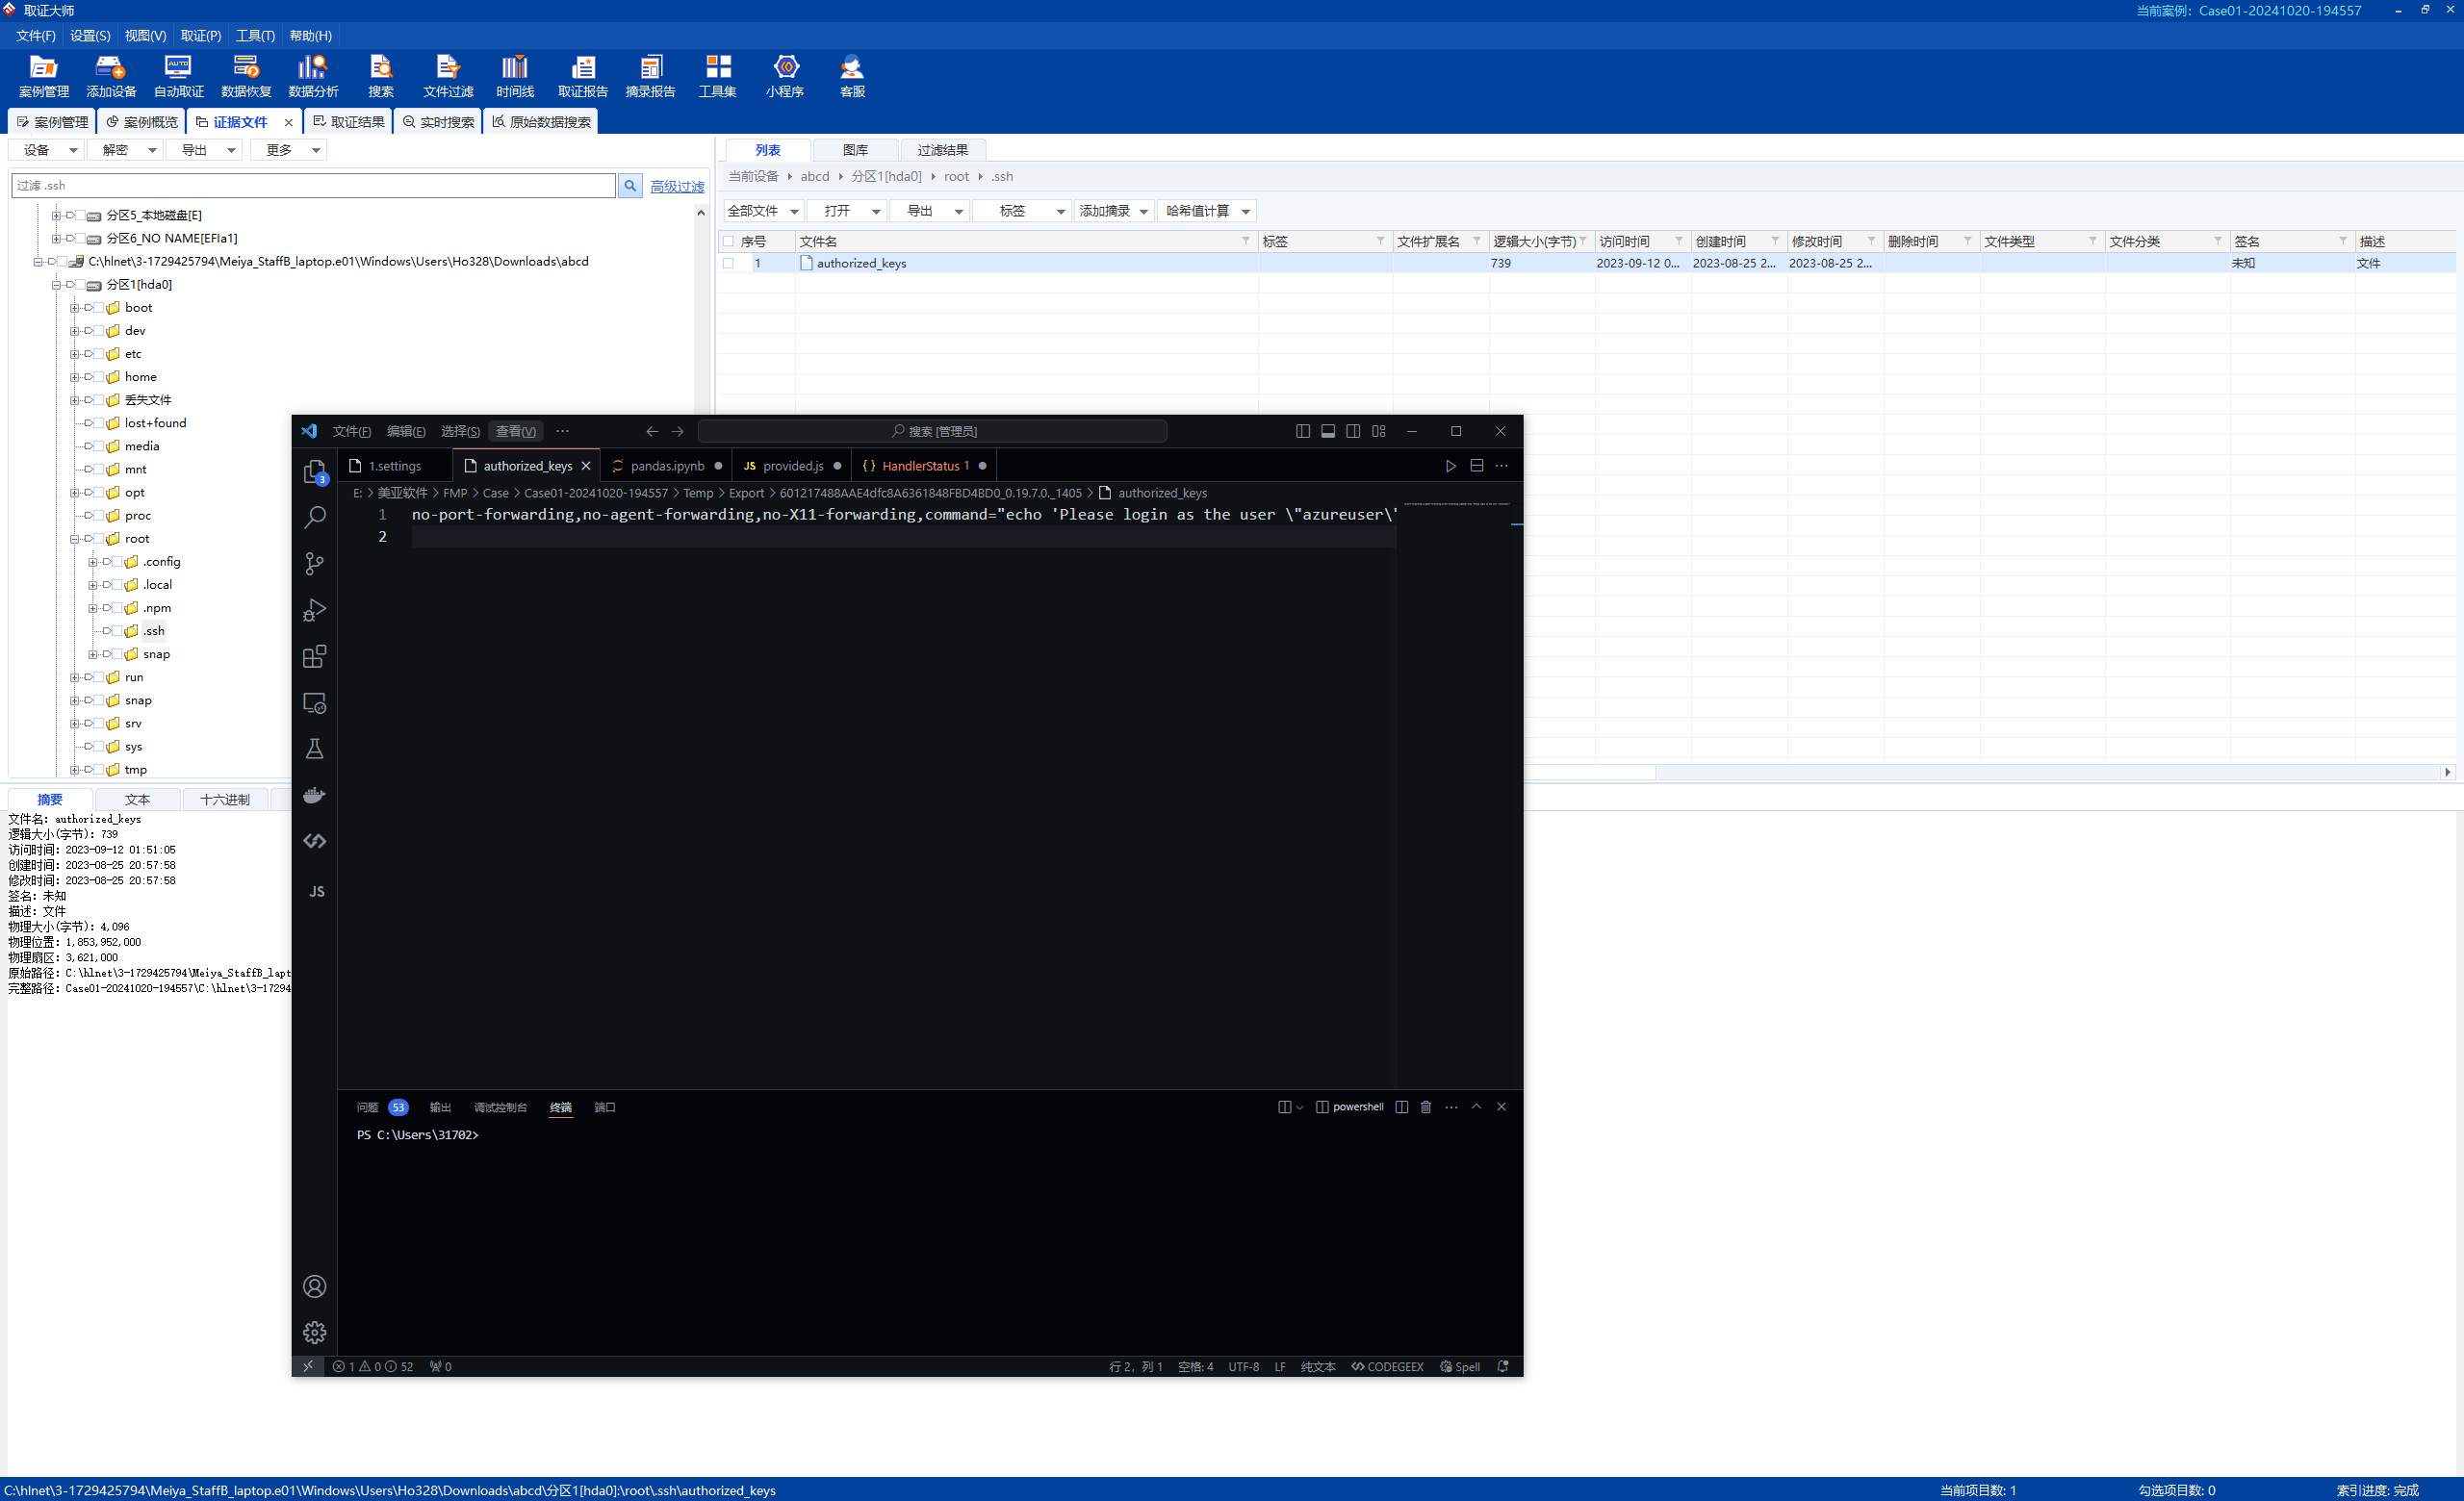Image resolution: width=2464 pixels, height=1501 pixels.
Task: Click magnifier search button beside filter box
Action: tap(630, 186)
